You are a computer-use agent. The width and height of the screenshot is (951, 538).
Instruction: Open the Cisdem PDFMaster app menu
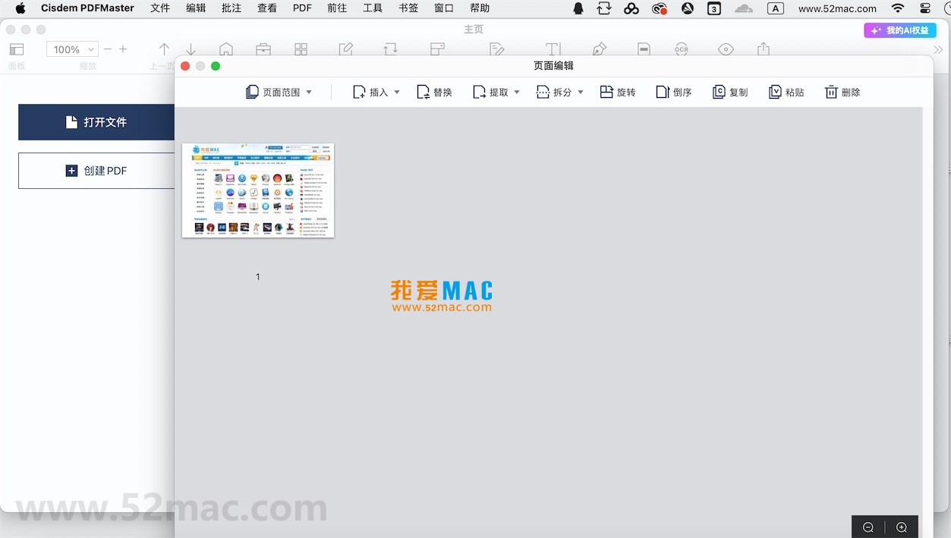point(88,8)
